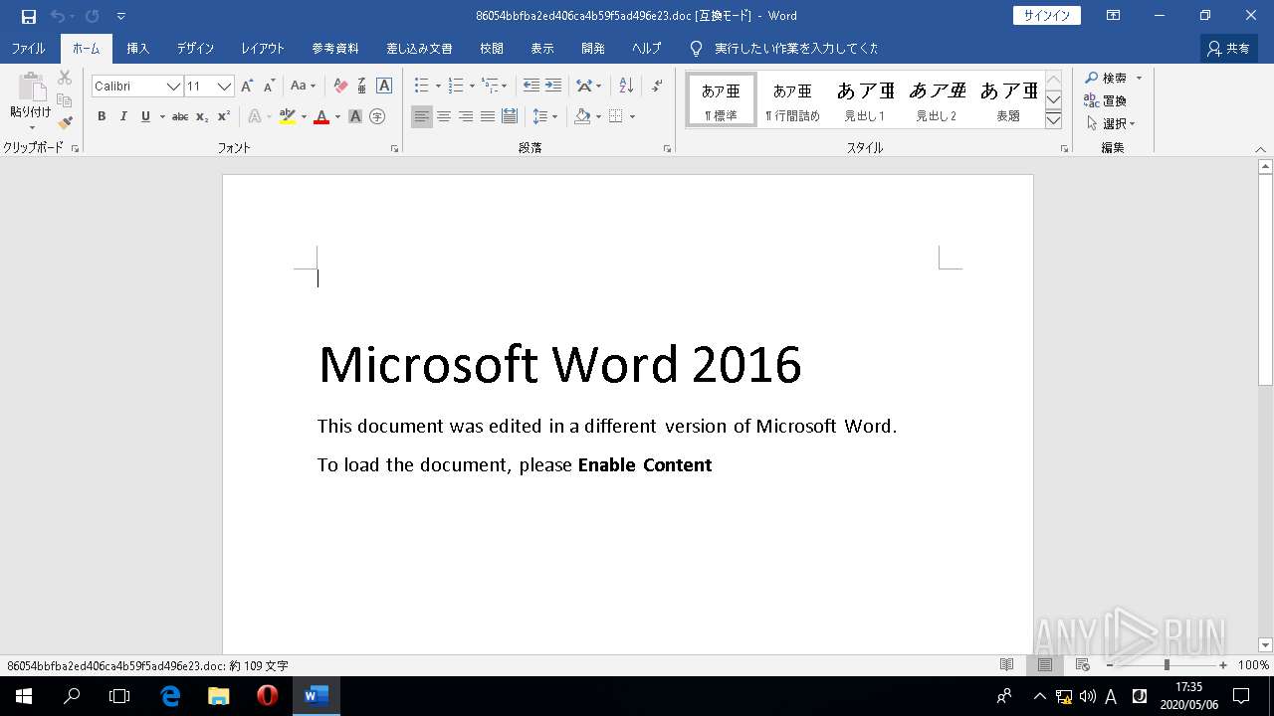Open Opera browser from taskbar
Viewport: 1274px width, 716px height.
coord(267,696)
